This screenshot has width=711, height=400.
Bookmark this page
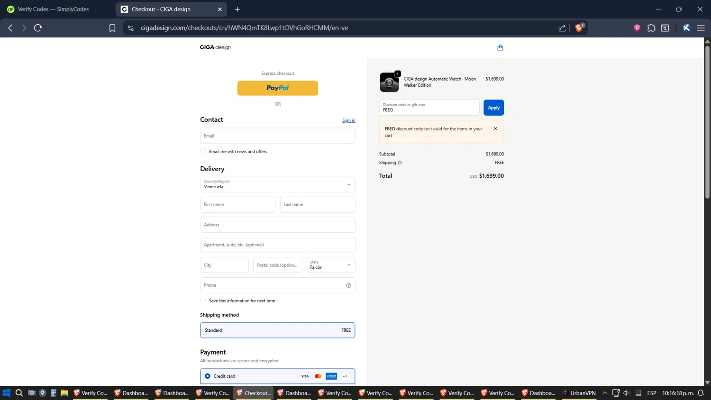tap(112, 28)
